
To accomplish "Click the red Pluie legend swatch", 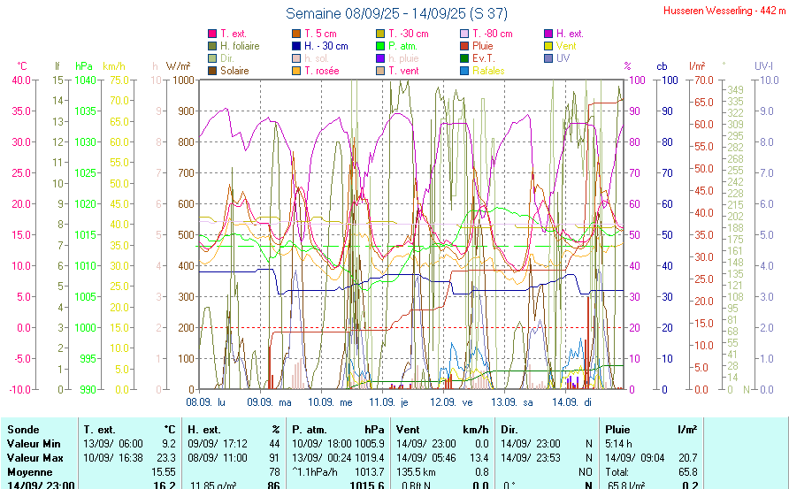I will point(464,46).
